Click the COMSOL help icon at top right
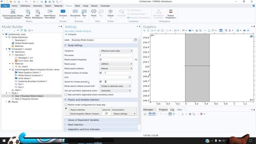Image resolution: width=256 pixels, height=144 pixels. click(254, 6)
